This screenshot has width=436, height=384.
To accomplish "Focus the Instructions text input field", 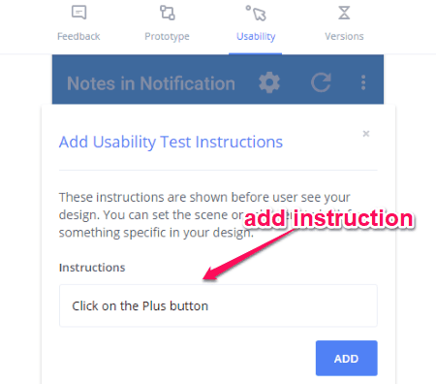I will 218,305.
